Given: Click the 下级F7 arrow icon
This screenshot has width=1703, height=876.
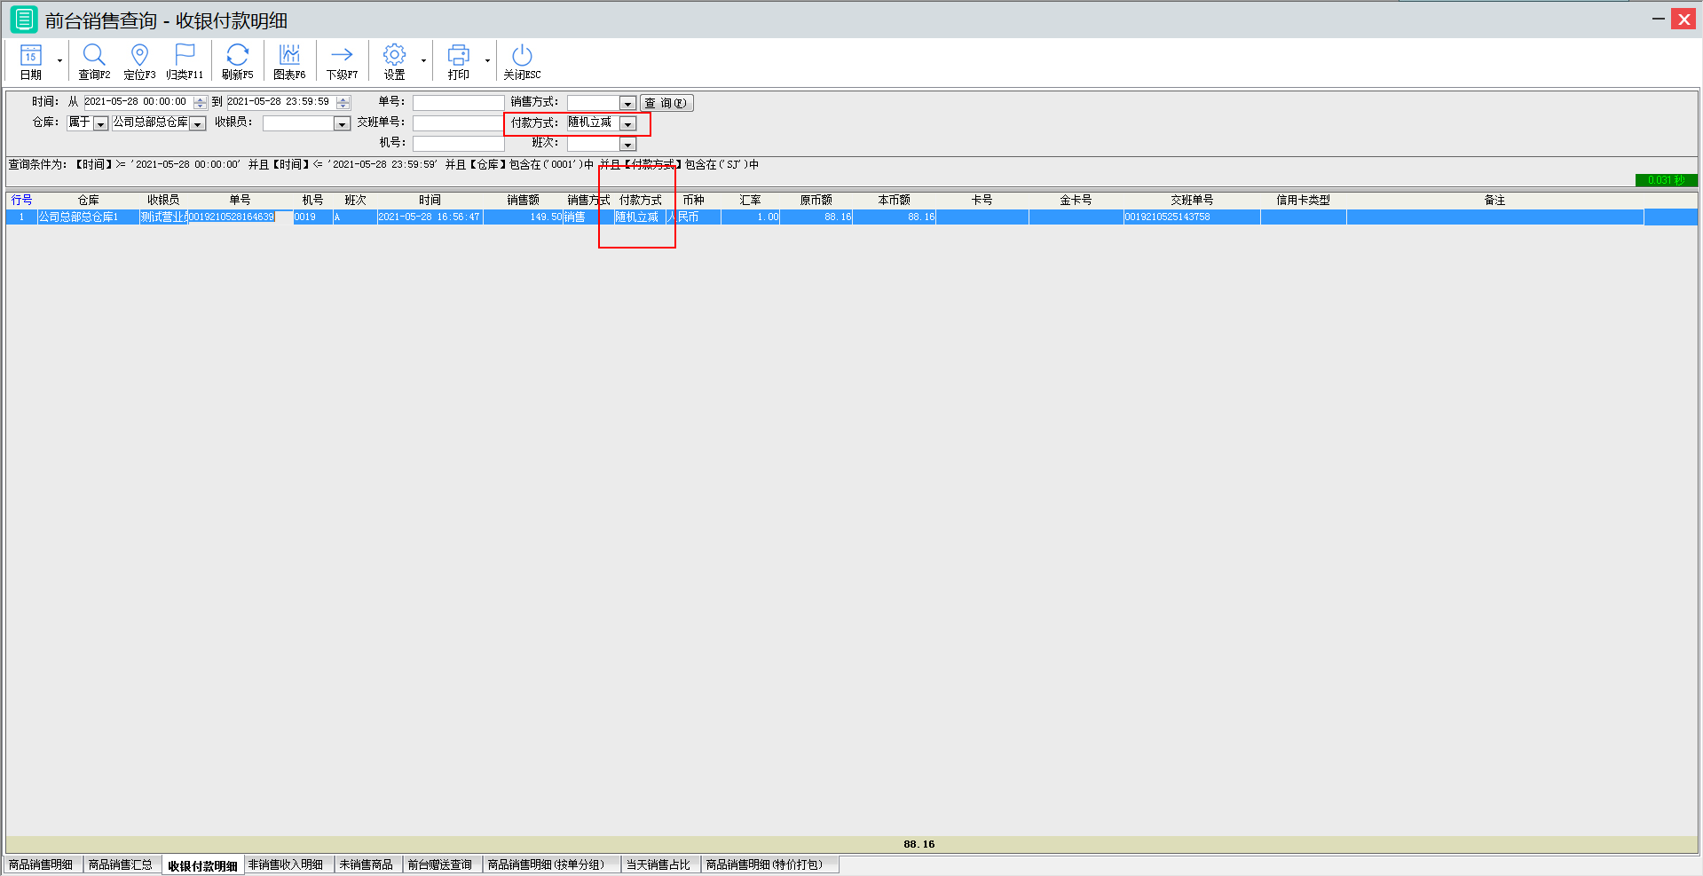Looking at the screenshot, I should click(x=342, y=55).
